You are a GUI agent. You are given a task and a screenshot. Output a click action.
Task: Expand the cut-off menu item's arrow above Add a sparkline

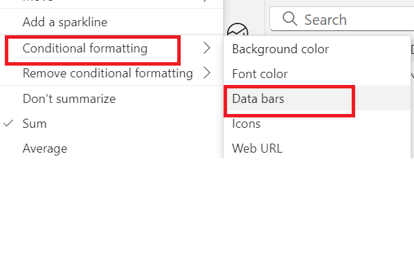(x=206, y=1)
